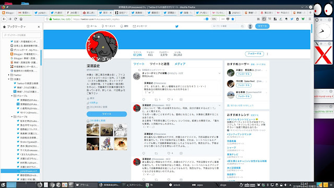Toggle the blue bookmark star

click(x=233, y=19)
